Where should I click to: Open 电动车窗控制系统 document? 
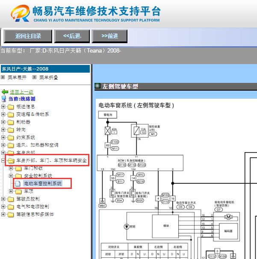click(x=43, y=183)
